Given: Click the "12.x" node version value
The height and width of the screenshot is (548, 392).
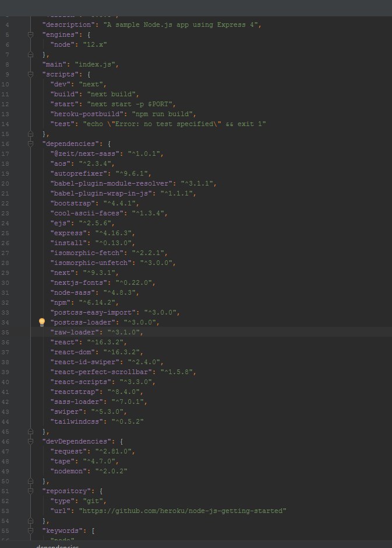Looking at the screenshot, I should 95,45.
